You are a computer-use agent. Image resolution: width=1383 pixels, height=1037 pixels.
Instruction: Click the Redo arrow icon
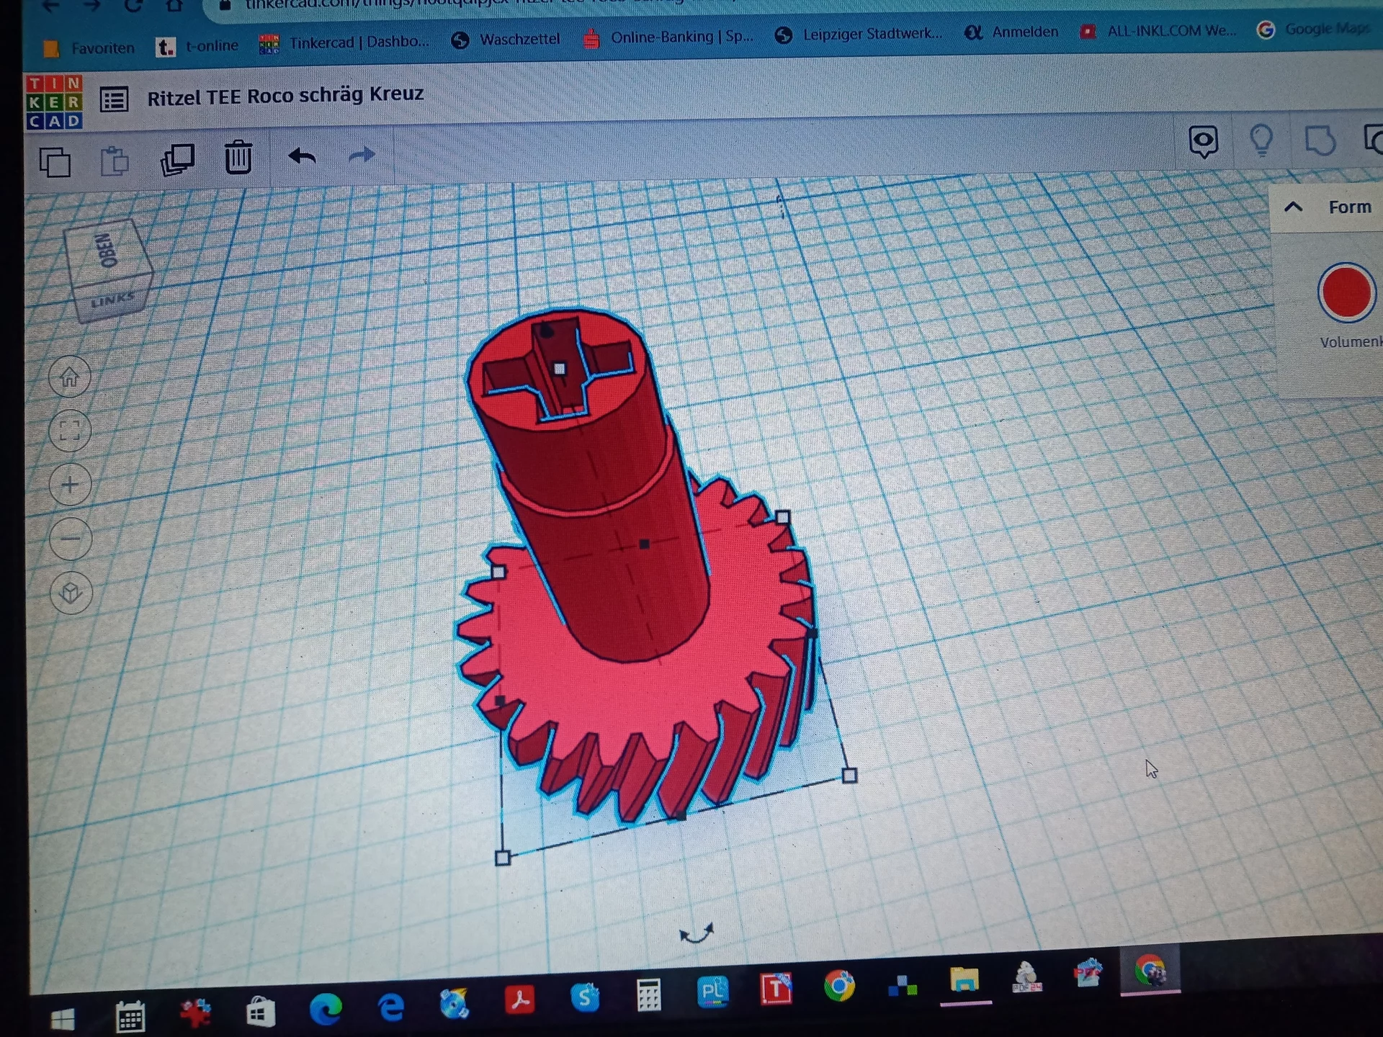(x=362, y=155)
